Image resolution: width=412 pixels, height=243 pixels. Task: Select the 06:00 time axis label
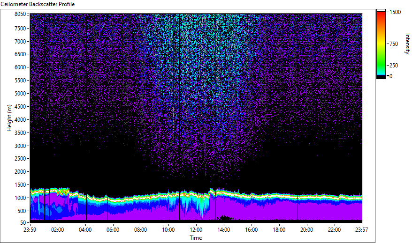(113, 230)
